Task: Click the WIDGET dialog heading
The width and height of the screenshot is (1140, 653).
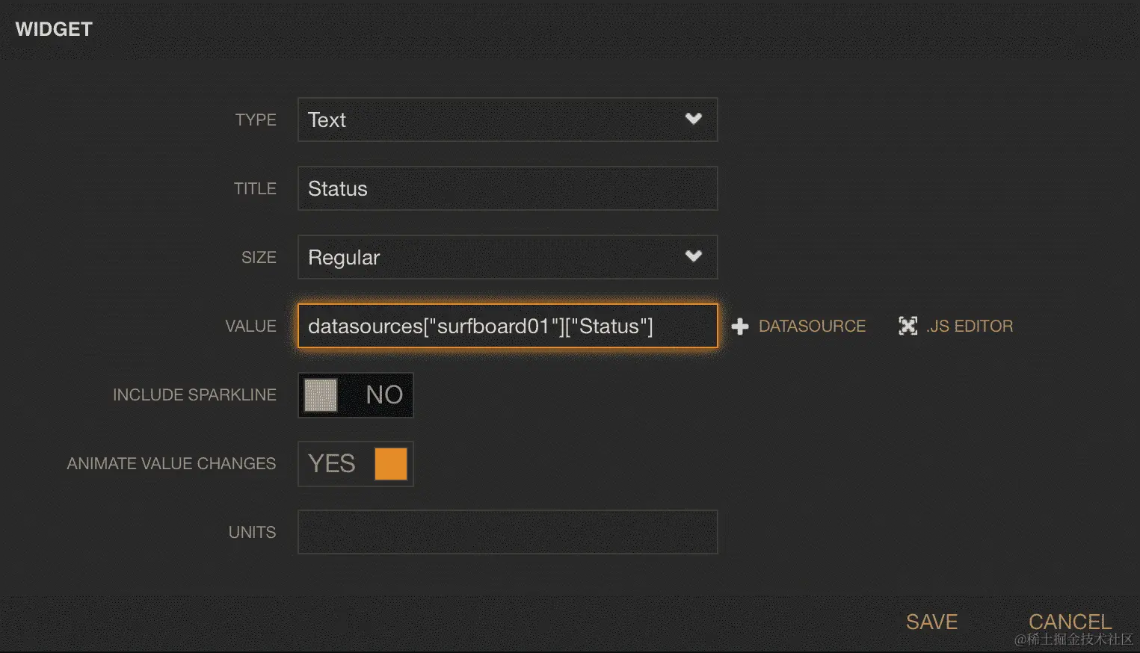Action: pyautogui.click(x=54, y=29)
